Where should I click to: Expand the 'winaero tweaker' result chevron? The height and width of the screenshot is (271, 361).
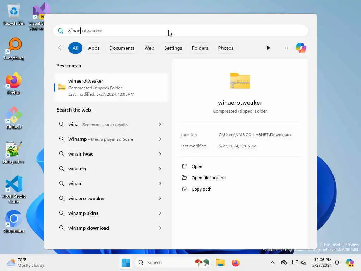coord(160,198)
